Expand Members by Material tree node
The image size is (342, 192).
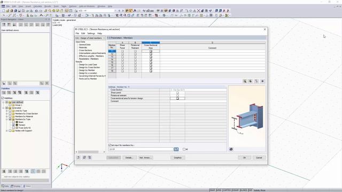click(7, 116)
